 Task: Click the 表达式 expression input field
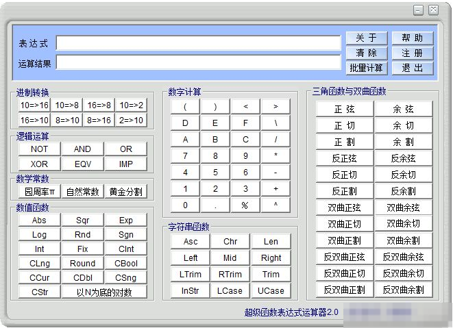coord(198,43)
